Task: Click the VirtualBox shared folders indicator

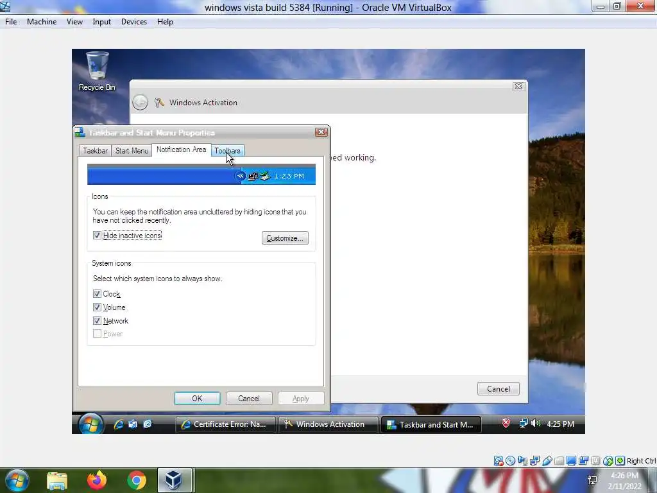Action: [559, 461]
